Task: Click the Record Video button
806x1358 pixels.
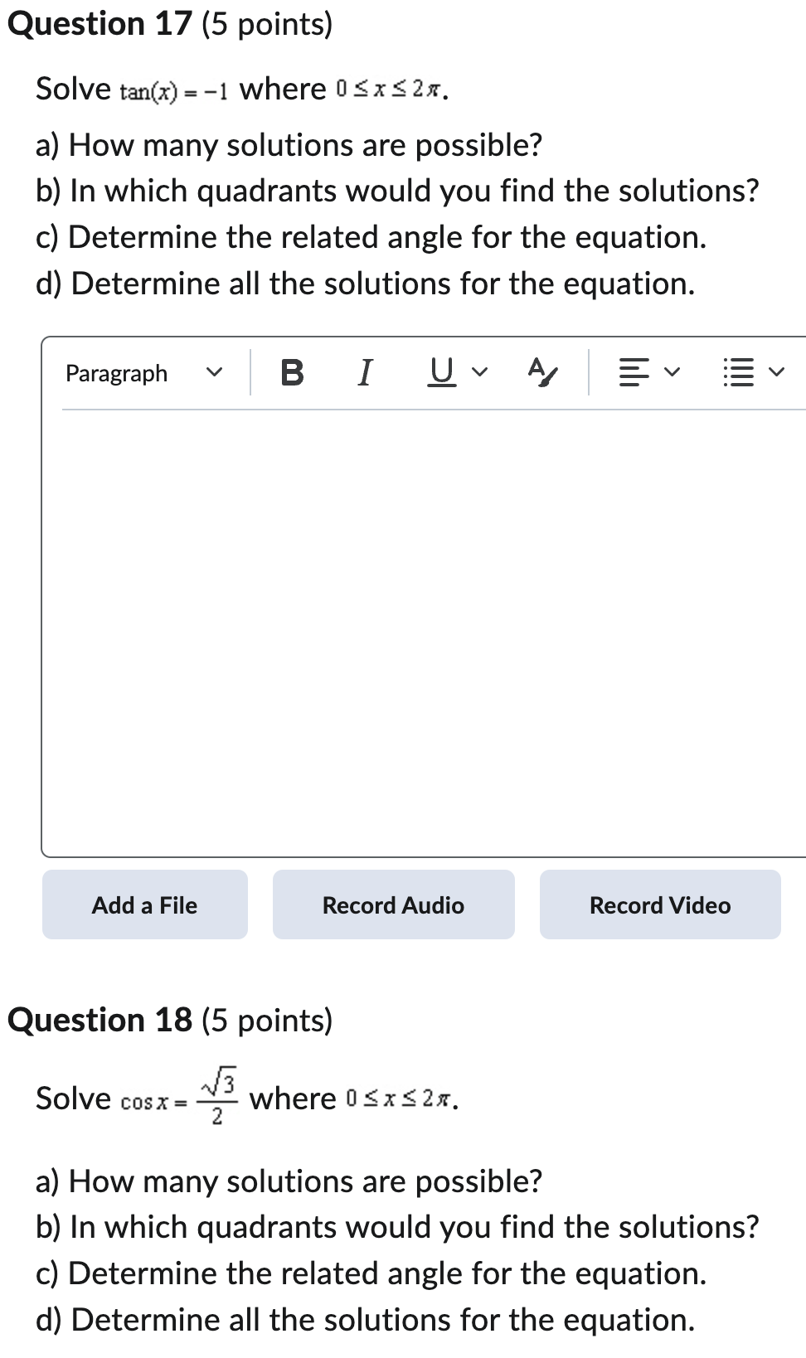Action: (x=659, y=905)
